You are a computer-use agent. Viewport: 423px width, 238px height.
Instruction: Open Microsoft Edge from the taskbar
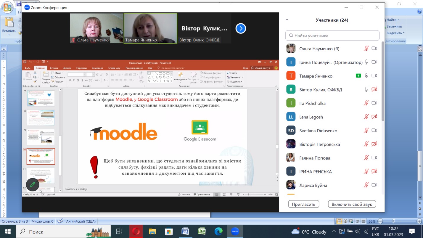(218, 231)
